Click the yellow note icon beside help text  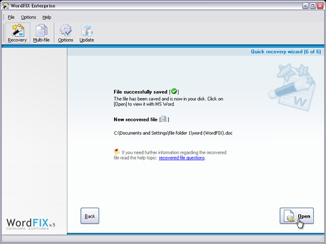(x=117, y=151)
